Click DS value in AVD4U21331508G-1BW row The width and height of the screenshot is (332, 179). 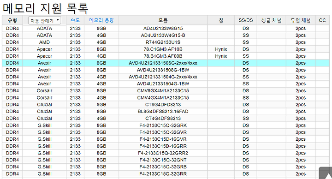coord(246,70)
